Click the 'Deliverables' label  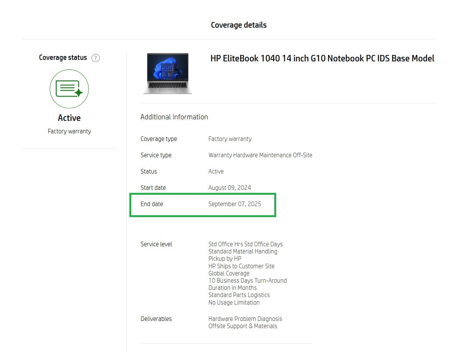point(156,319)
